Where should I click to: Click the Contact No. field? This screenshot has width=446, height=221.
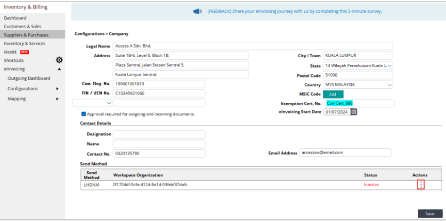coord(159,153)
